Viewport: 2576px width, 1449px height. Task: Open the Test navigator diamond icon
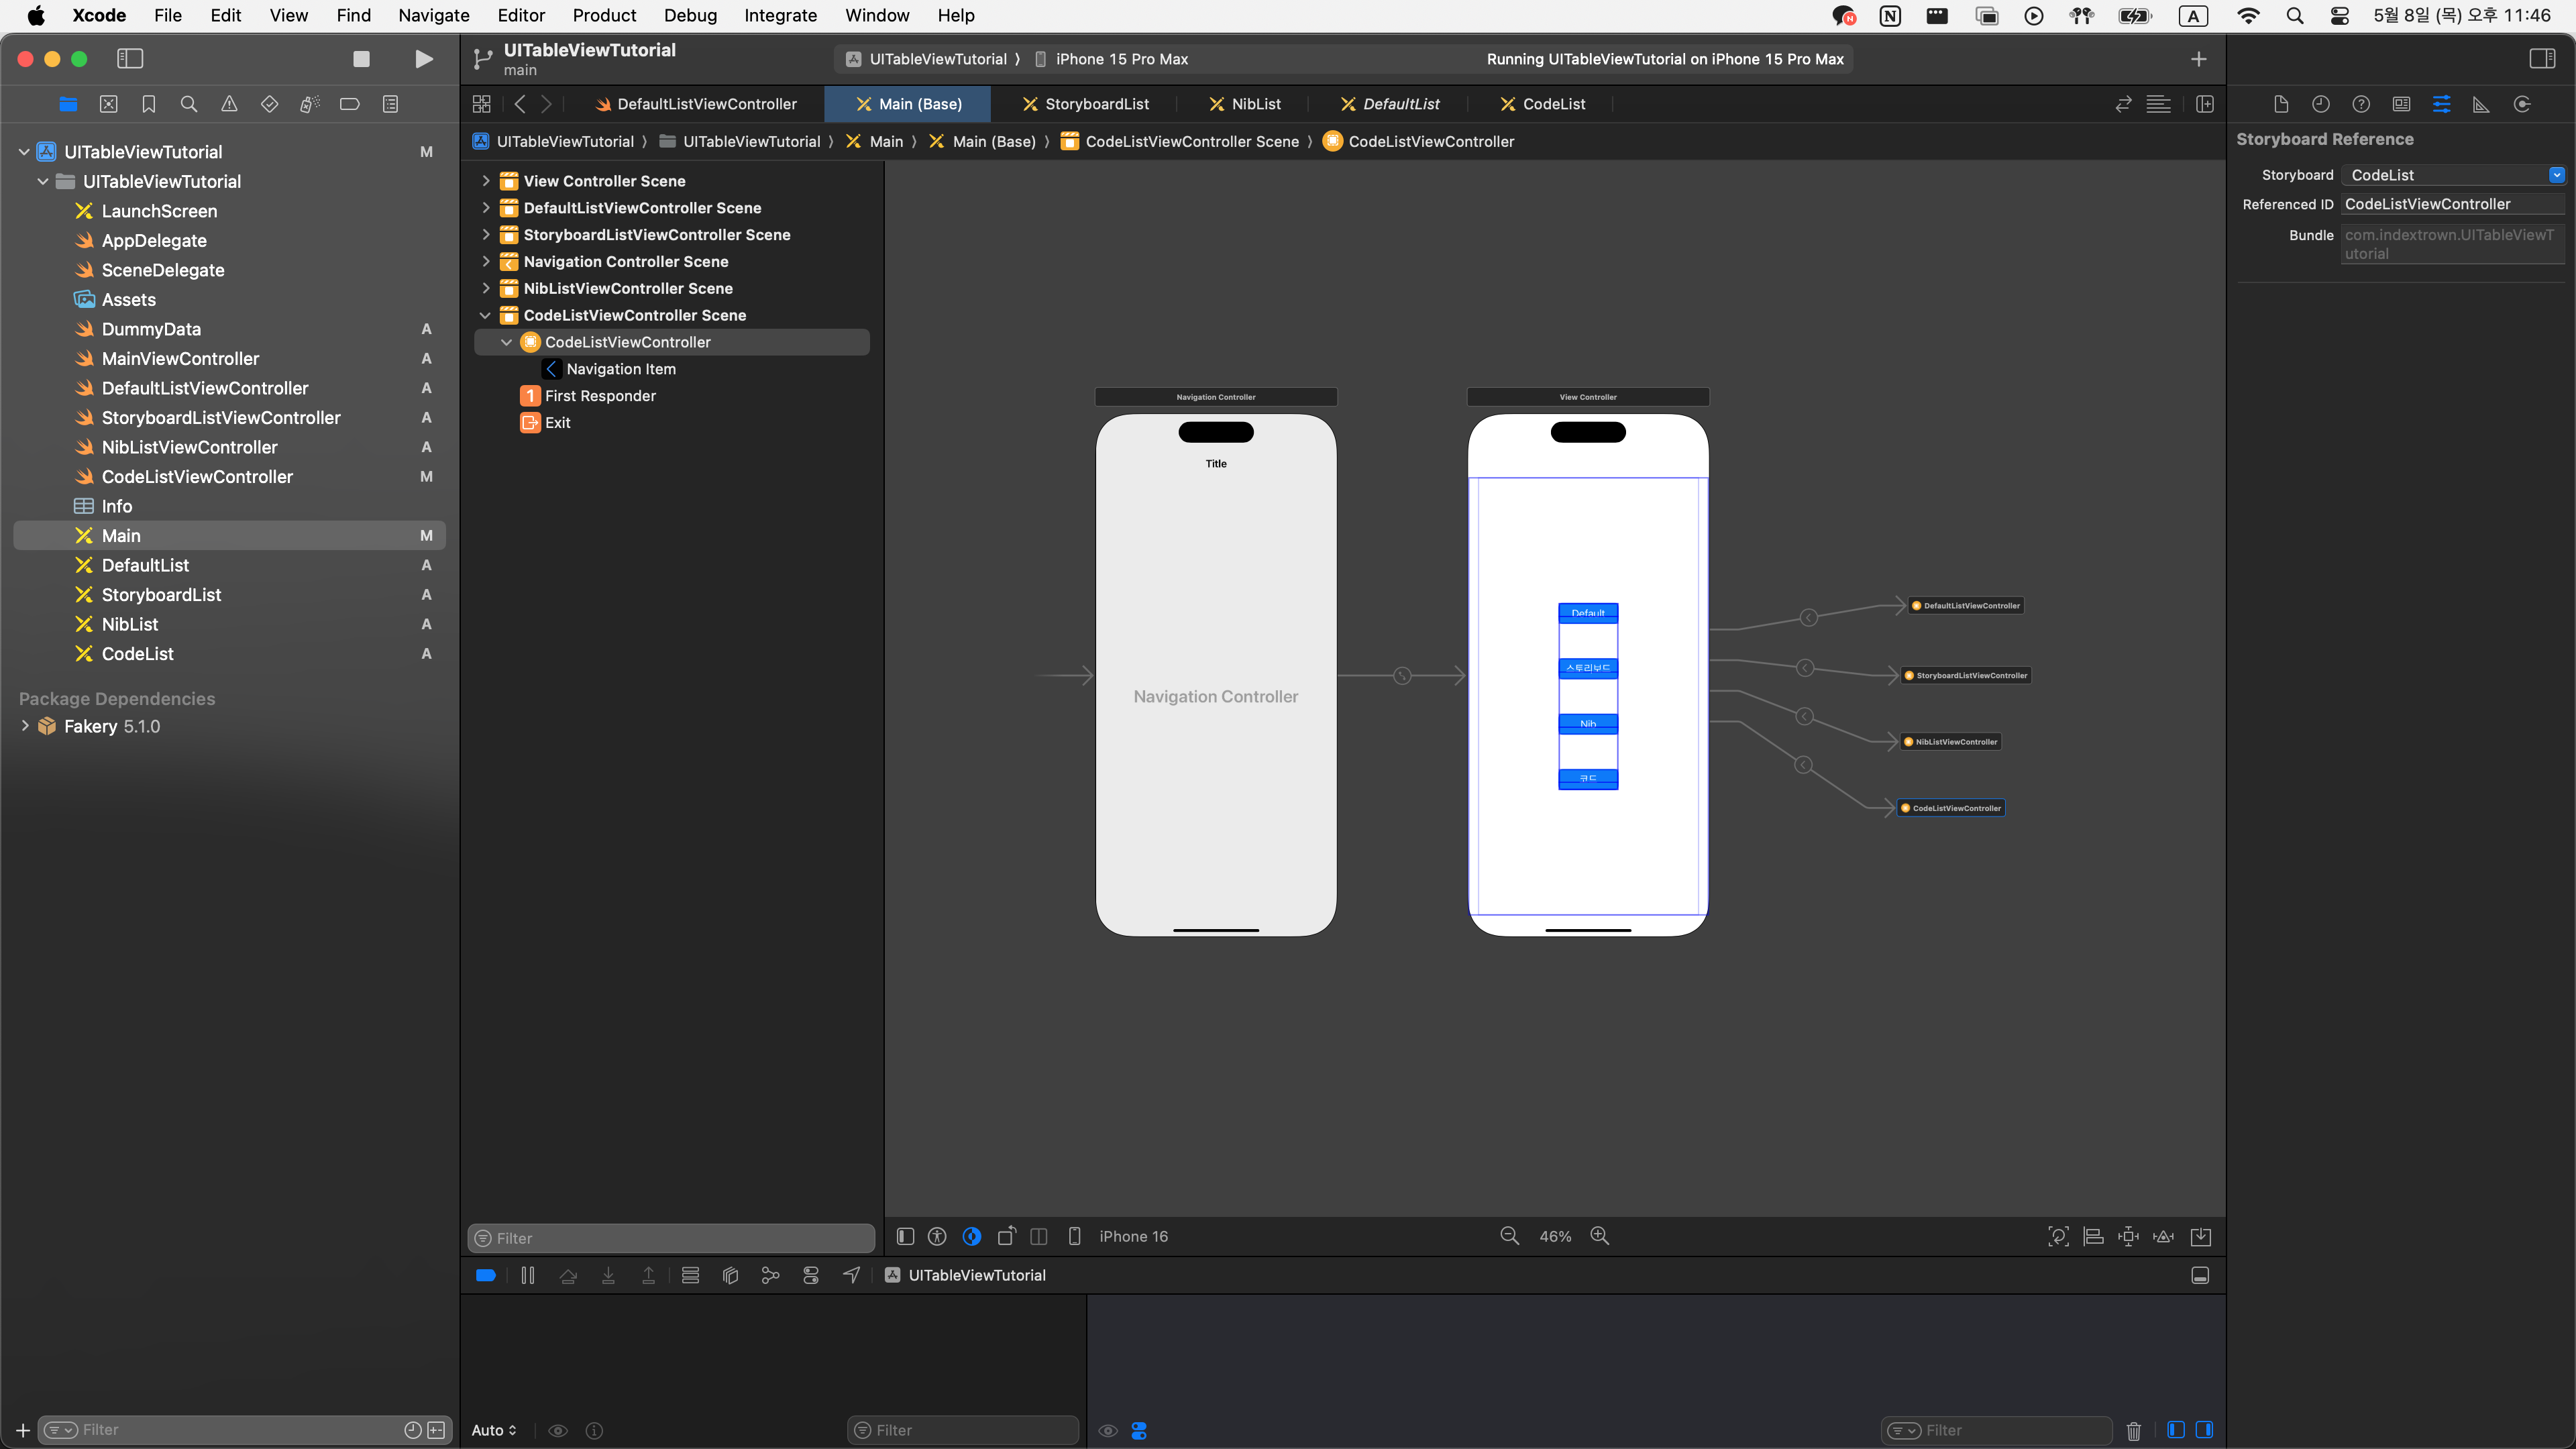coord(269,104)
